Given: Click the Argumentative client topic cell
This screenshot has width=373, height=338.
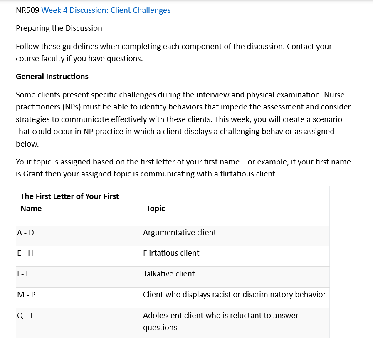Looking at the screenshot, I should 179,233.
